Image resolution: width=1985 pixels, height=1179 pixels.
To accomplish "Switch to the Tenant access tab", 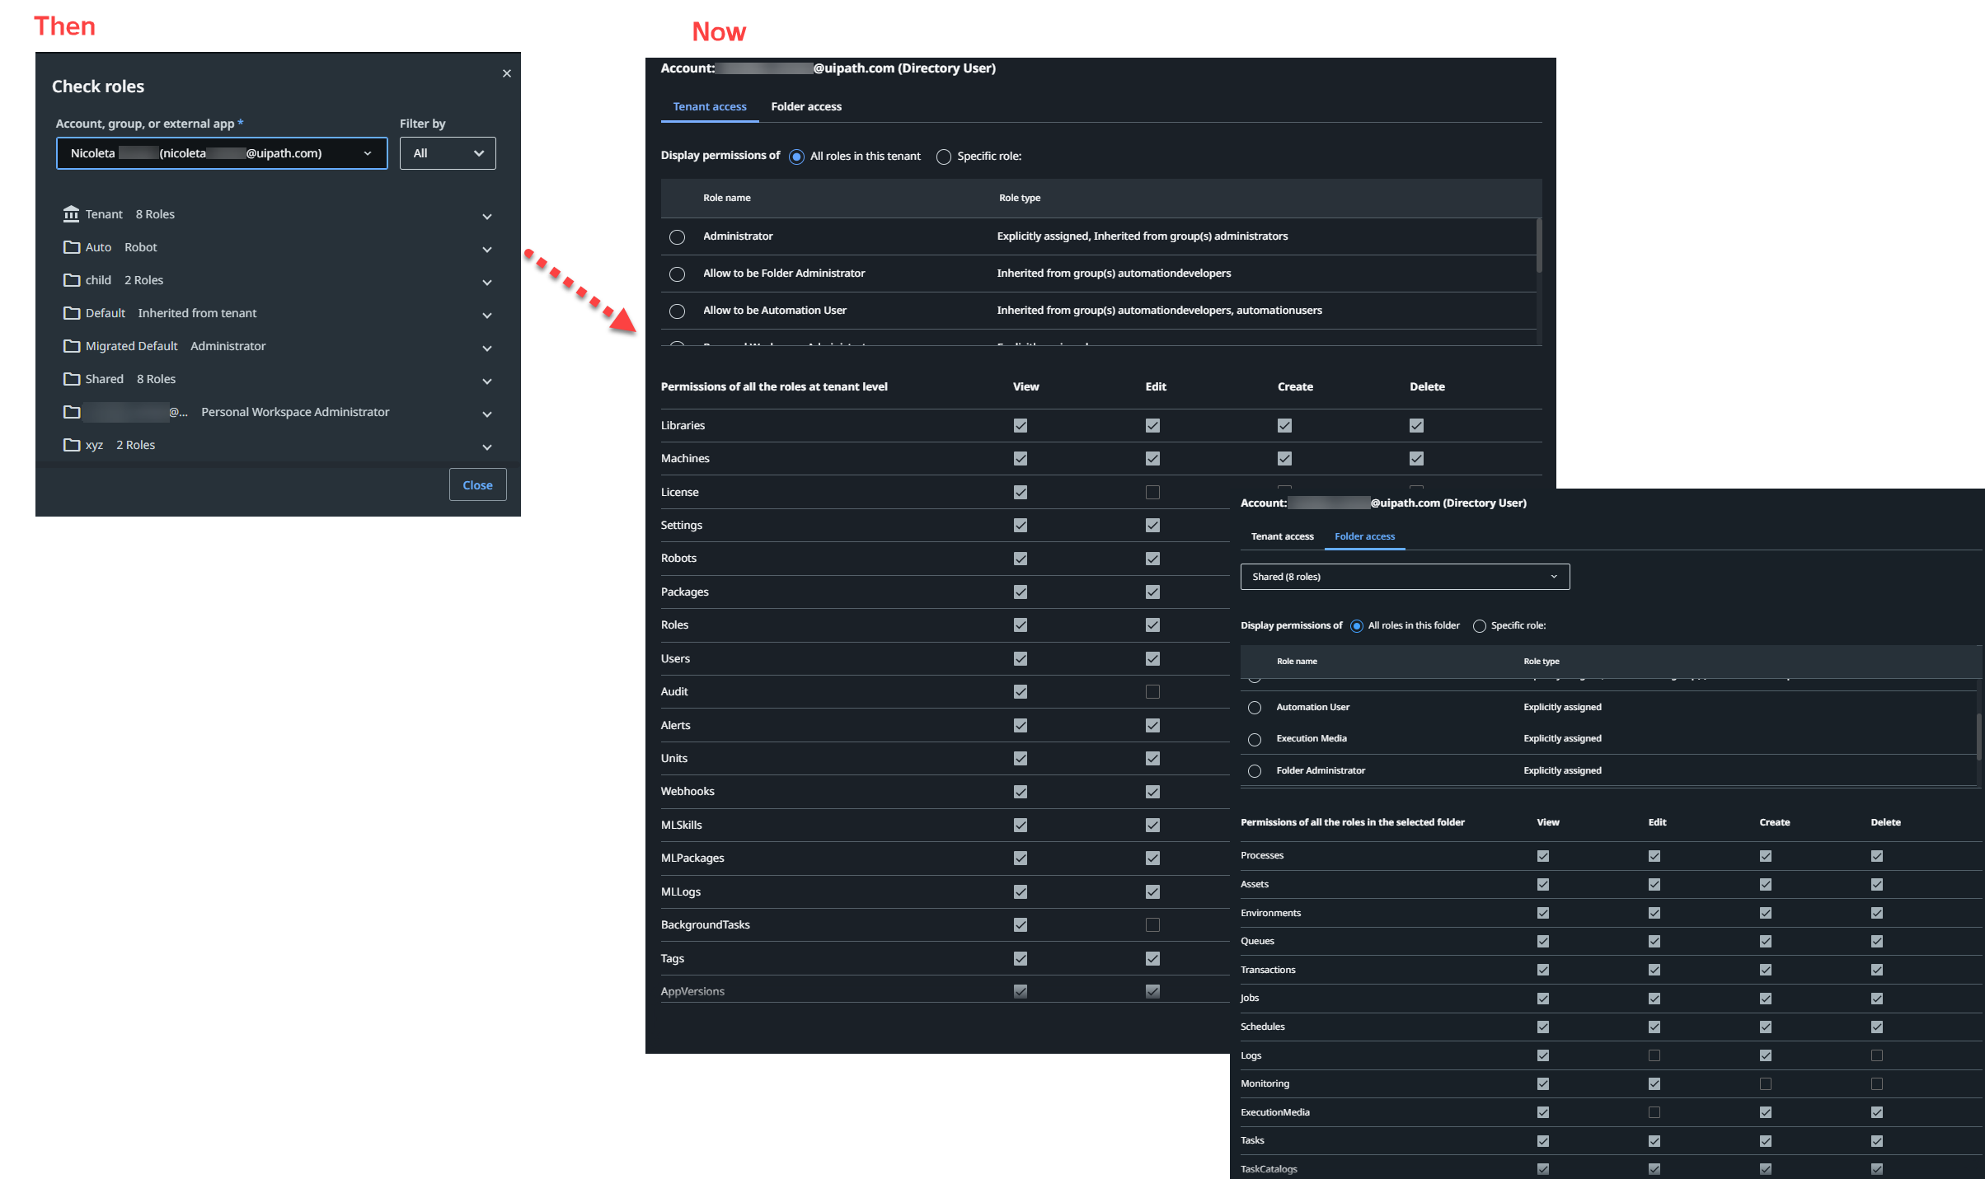I will [x=709, y=107].
